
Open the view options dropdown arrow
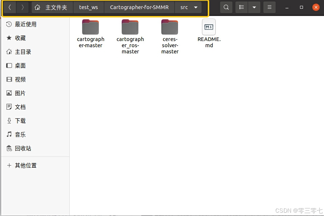254,7
